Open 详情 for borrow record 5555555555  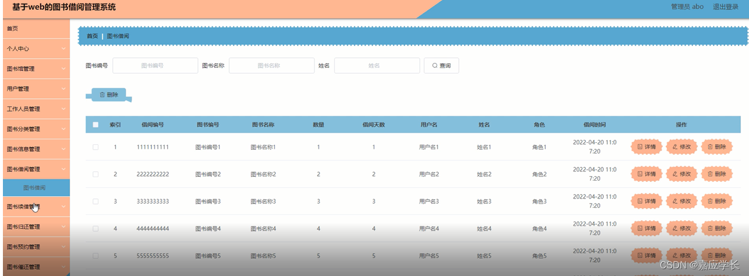[x=646, y=256]
